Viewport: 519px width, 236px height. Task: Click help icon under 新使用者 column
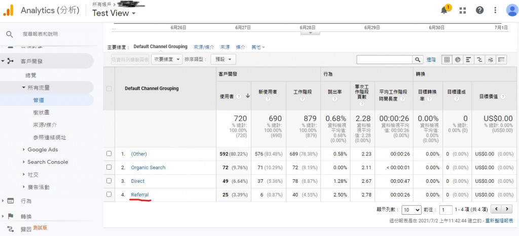[268, 99]
